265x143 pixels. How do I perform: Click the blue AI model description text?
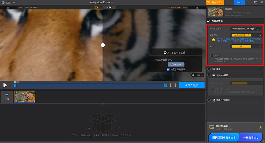click(x=239, y=40)
